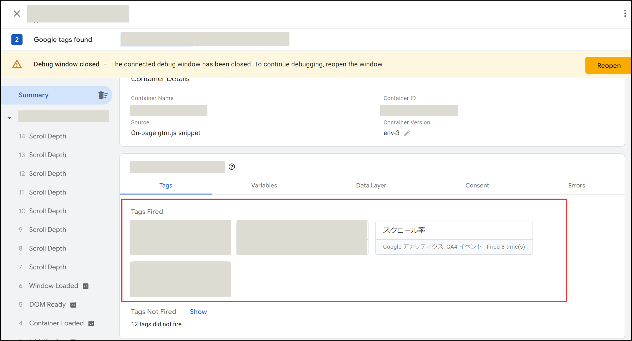Switch to the Consent tab

(477, 186)
